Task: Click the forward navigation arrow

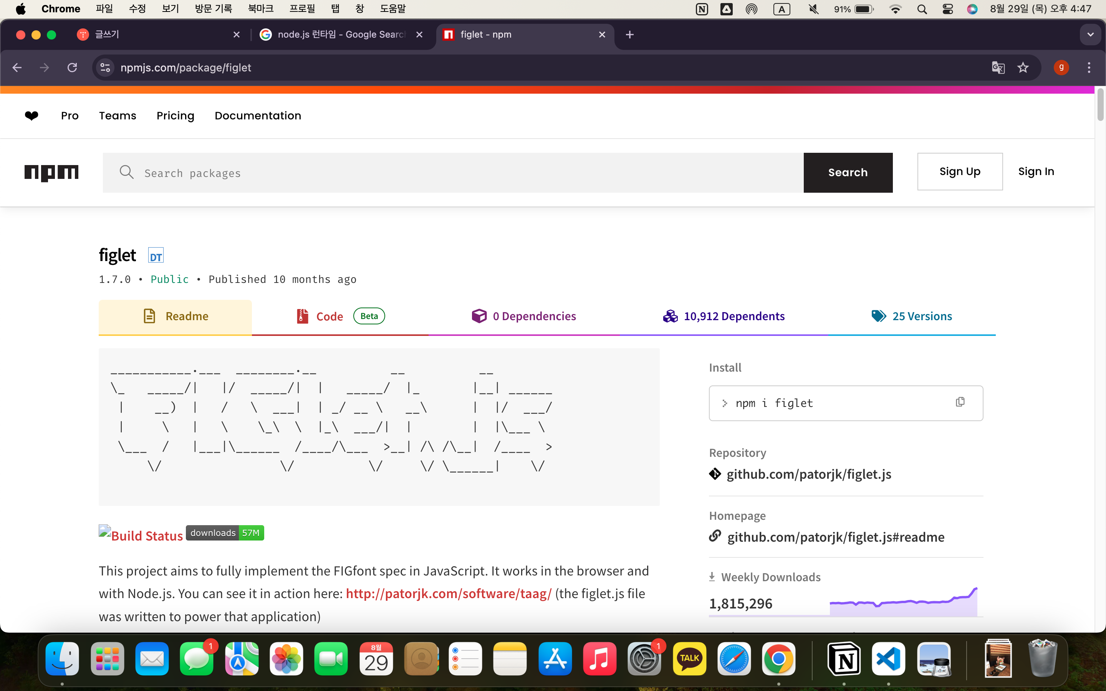Action: [x=44, y=68]
